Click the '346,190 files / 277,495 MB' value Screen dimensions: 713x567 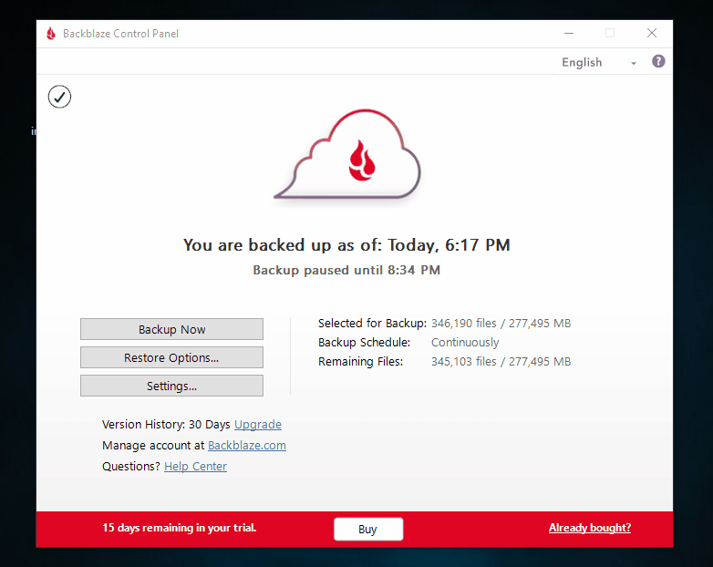coord(501,324)
